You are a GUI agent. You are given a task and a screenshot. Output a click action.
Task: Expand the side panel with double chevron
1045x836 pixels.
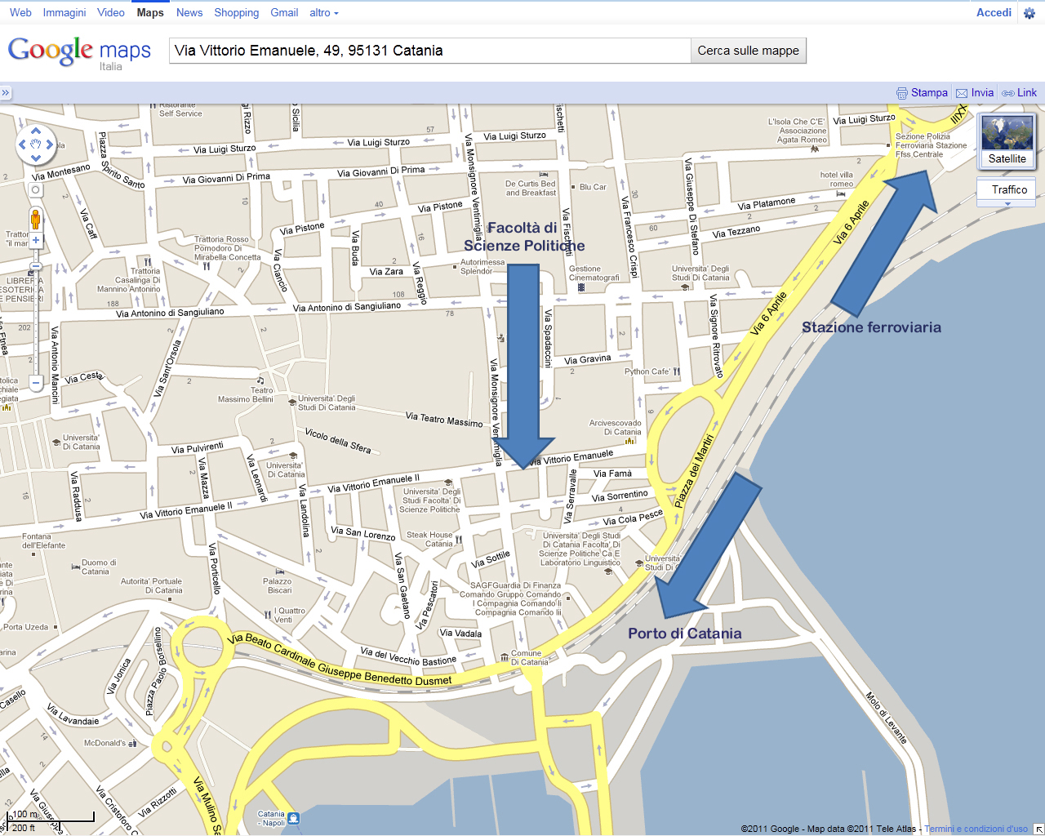coord(6,93)
